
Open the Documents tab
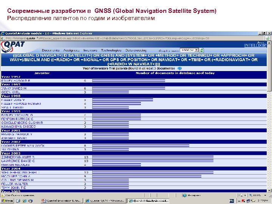coord(51,50)
